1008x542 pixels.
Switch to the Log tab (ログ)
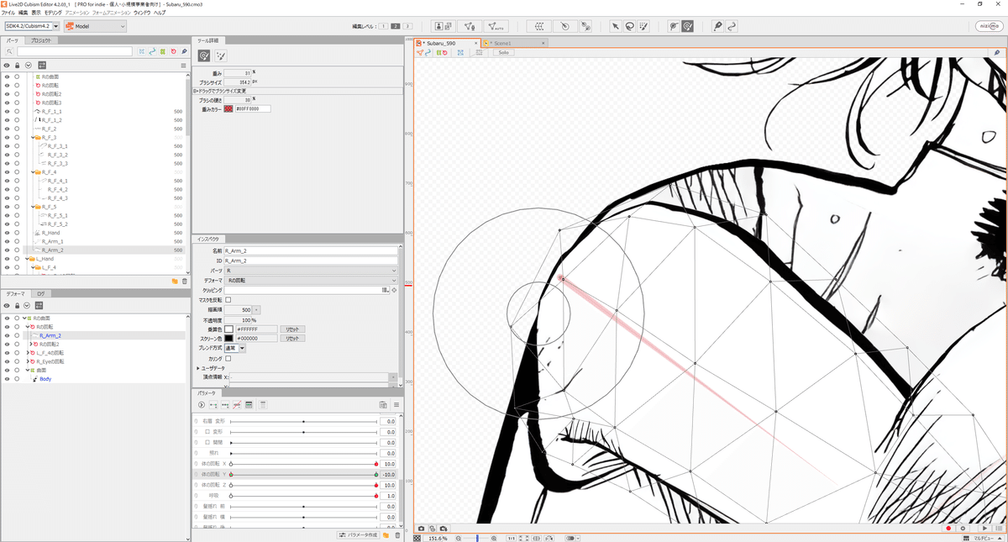(x=39, y=294)
